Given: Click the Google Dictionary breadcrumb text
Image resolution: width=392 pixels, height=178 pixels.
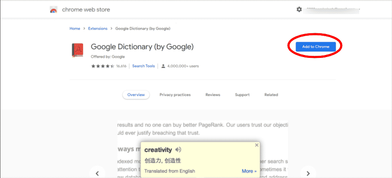Looking at the screenshot, I should [x=143, y=29].
